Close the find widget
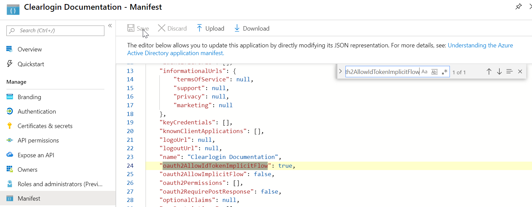This screenshot has height=207, width=532. (x=520, y=72)
